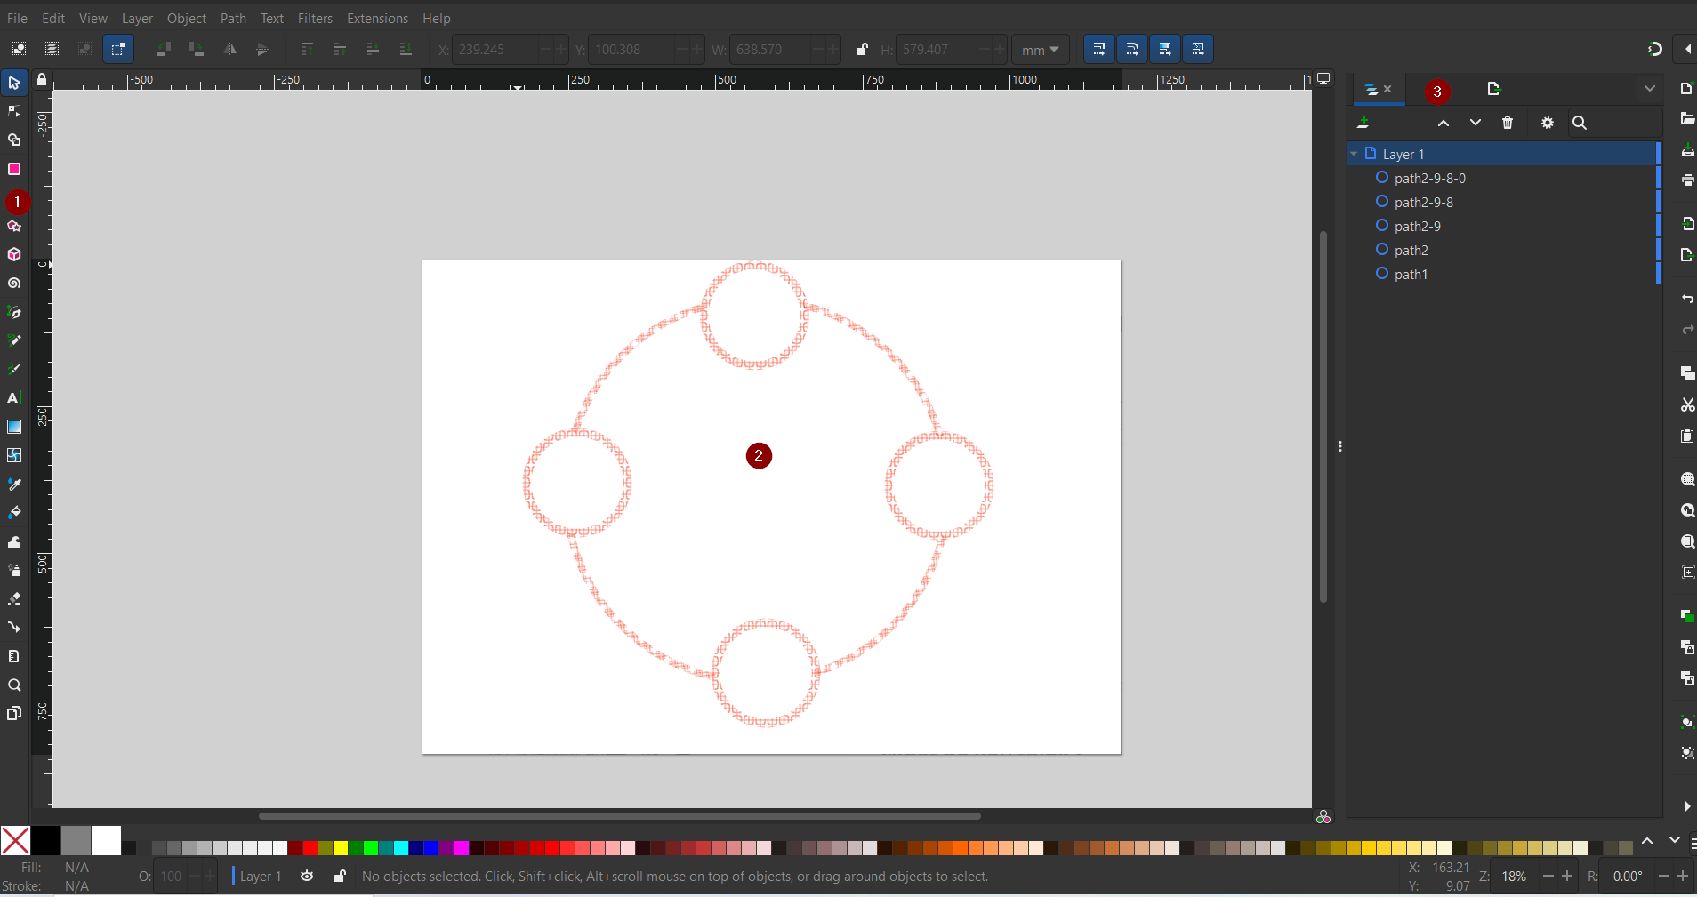Viewport: 1697px width, 897px height.
Task: Click the Undo icon in commands bar
Action: 1686,299
